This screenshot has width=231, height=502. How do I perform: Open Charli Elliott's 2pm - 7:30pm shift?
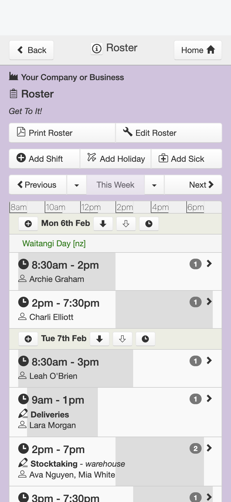(x=115, y=310)
